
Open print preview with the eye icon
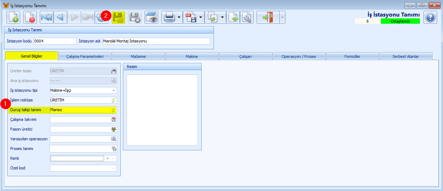151,17
